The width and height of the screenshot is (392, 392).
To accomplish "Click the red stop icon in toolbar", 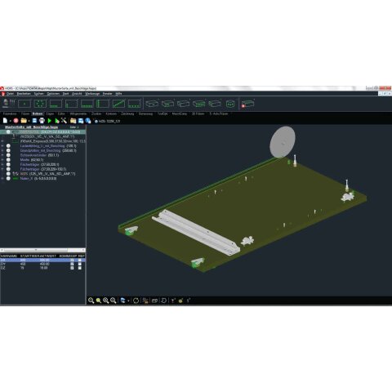I will 16,121.
